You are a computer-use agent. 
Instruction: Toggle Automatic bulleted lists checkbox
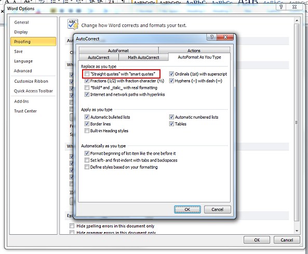point(87,117)
